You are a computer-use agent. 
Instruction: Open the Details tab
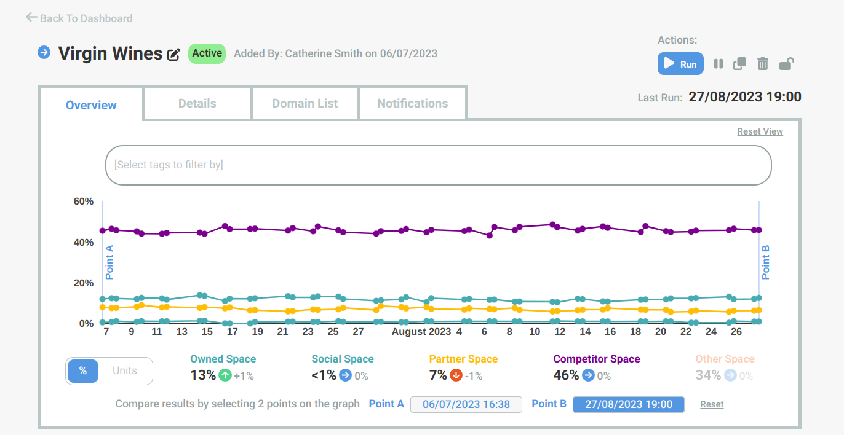197,103
